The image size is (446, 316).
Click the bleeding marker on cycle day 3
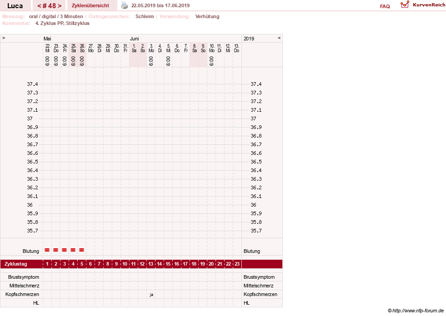click(65, 250)
